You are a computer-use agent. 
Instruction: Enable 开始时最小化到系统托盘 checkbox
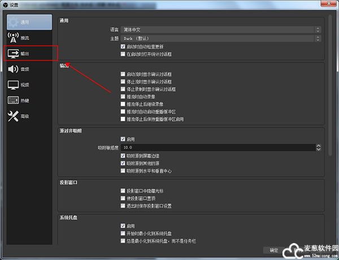123,233
